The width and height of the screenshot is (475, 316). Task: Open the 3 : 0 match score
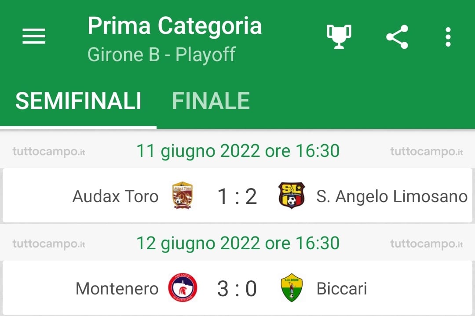click(x=237, y=289)
